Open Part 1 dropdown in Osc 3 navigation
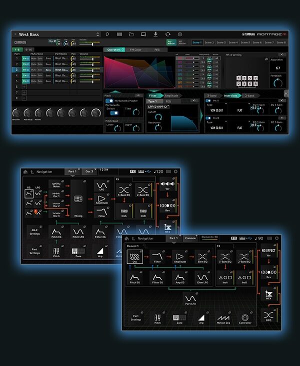 [x=72, y=171]
